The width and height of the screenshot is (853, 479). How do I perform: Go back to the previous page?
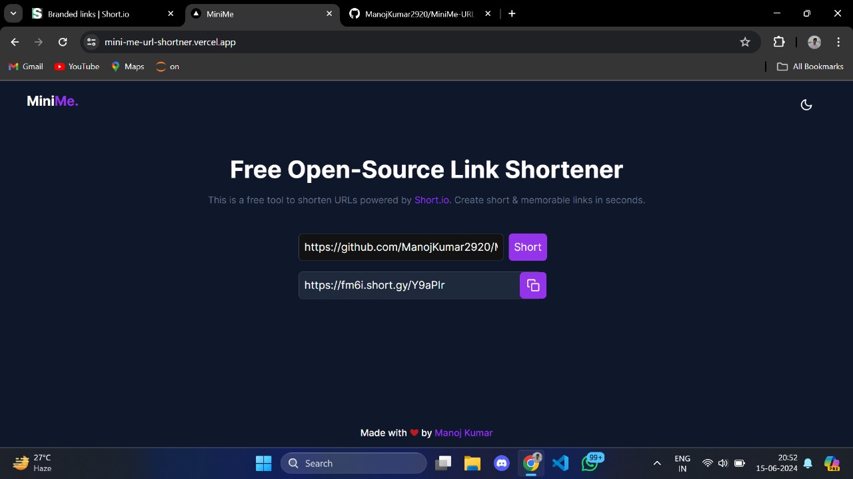click(x=15, y=42)
